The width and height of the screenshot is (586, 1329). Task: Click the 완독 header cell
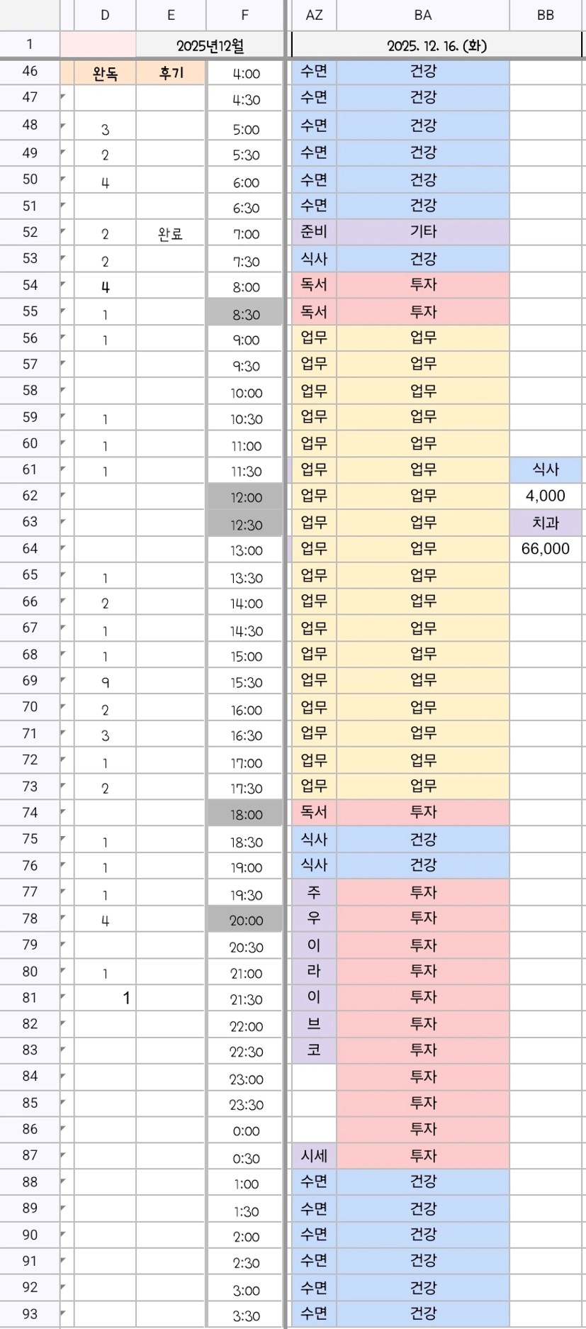(x=105, y=73)
